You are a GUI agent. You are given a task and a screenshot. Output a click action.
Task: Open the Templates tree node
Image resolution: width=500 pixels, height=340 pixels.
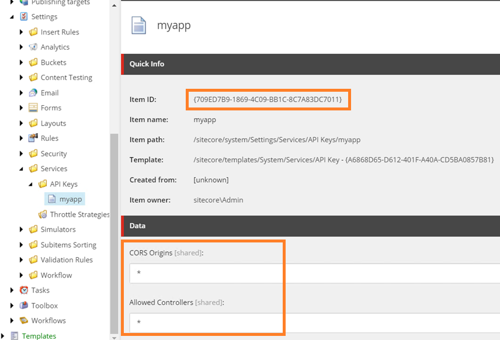coord(39,336)
